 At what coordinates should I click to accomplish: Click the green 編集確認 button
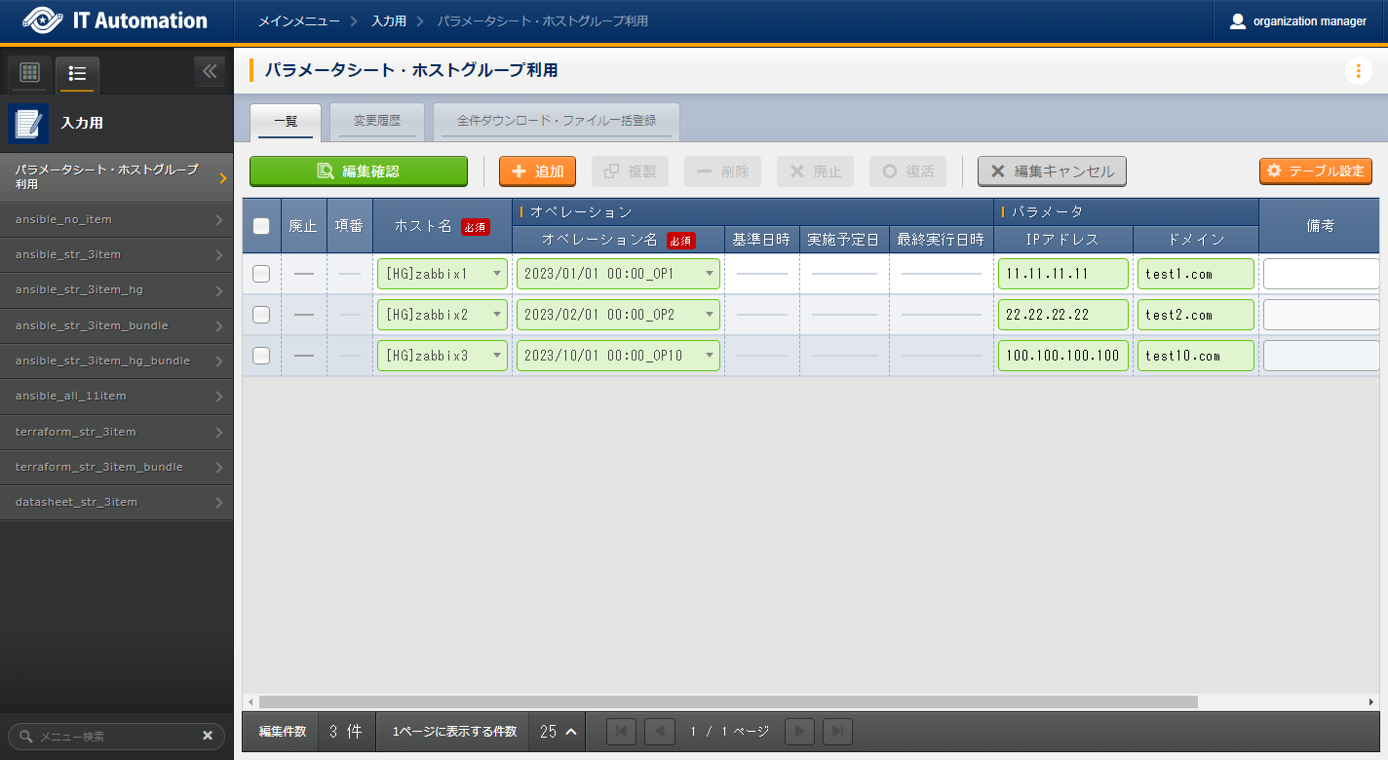(x=359, y=171)
